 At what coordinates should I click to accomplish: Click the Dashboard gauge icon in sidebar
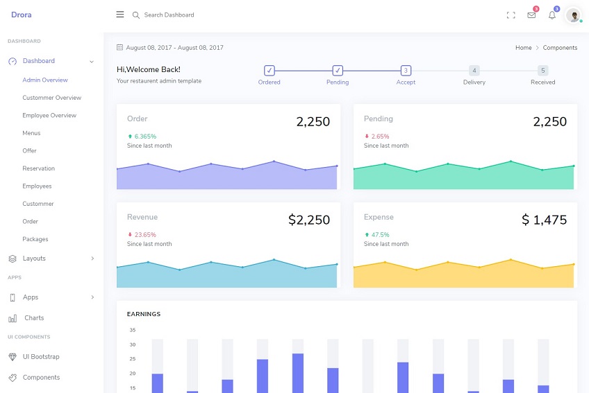pos(13,61)
